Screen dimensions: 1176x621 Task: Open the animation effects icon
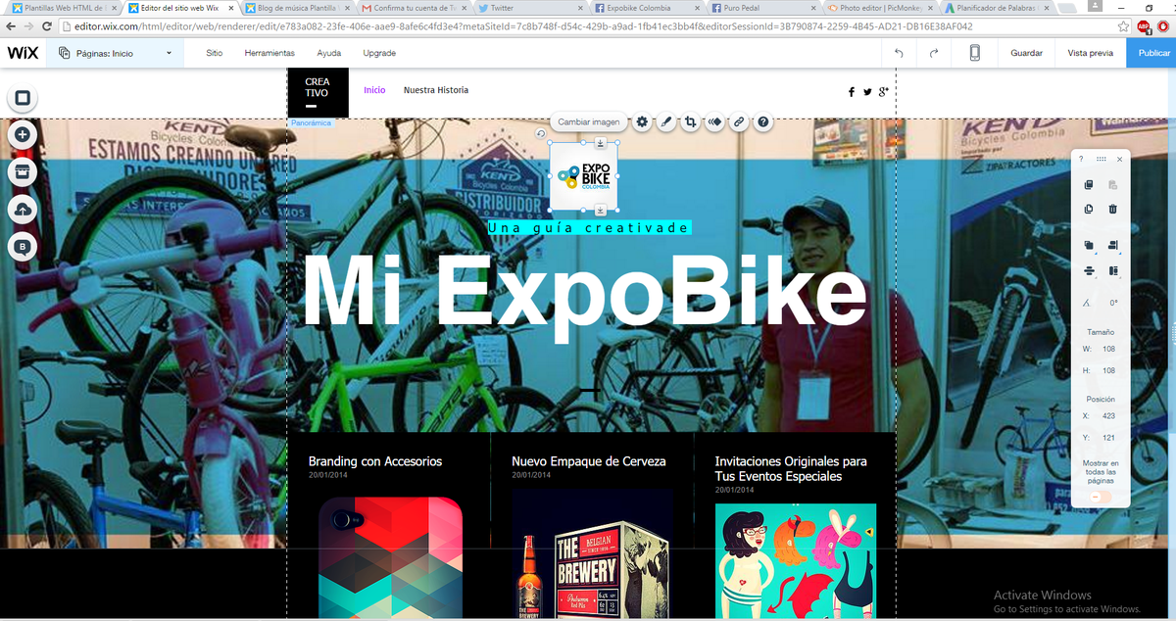[715, 122]
